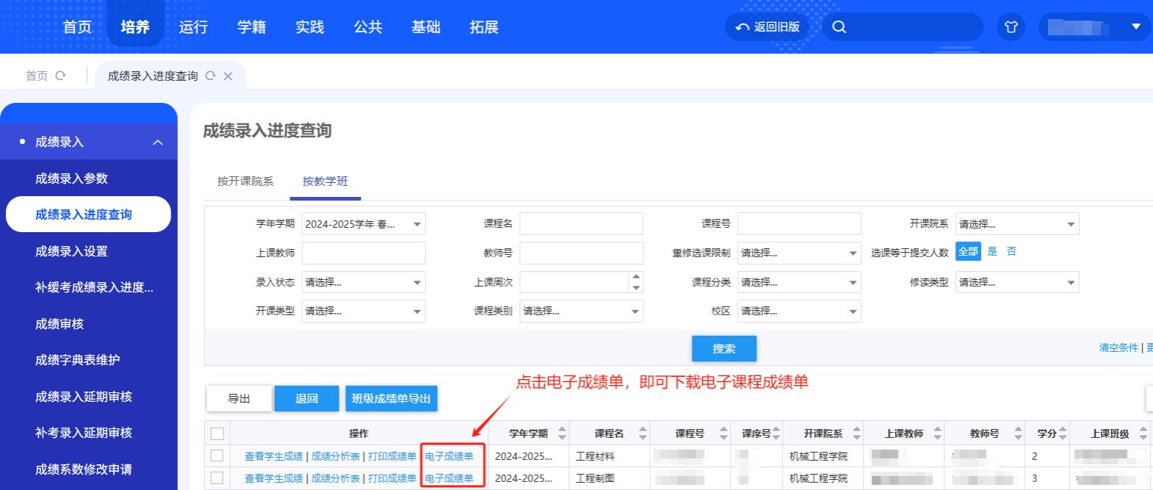Image resolution: width=1153 pixels, height=490 pixels.
Task: Open the 学籍 top menu
Action: (x=251, y=27)
